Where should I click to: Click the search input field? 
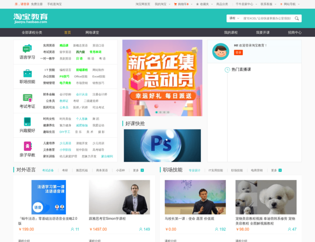pos(267,18)
